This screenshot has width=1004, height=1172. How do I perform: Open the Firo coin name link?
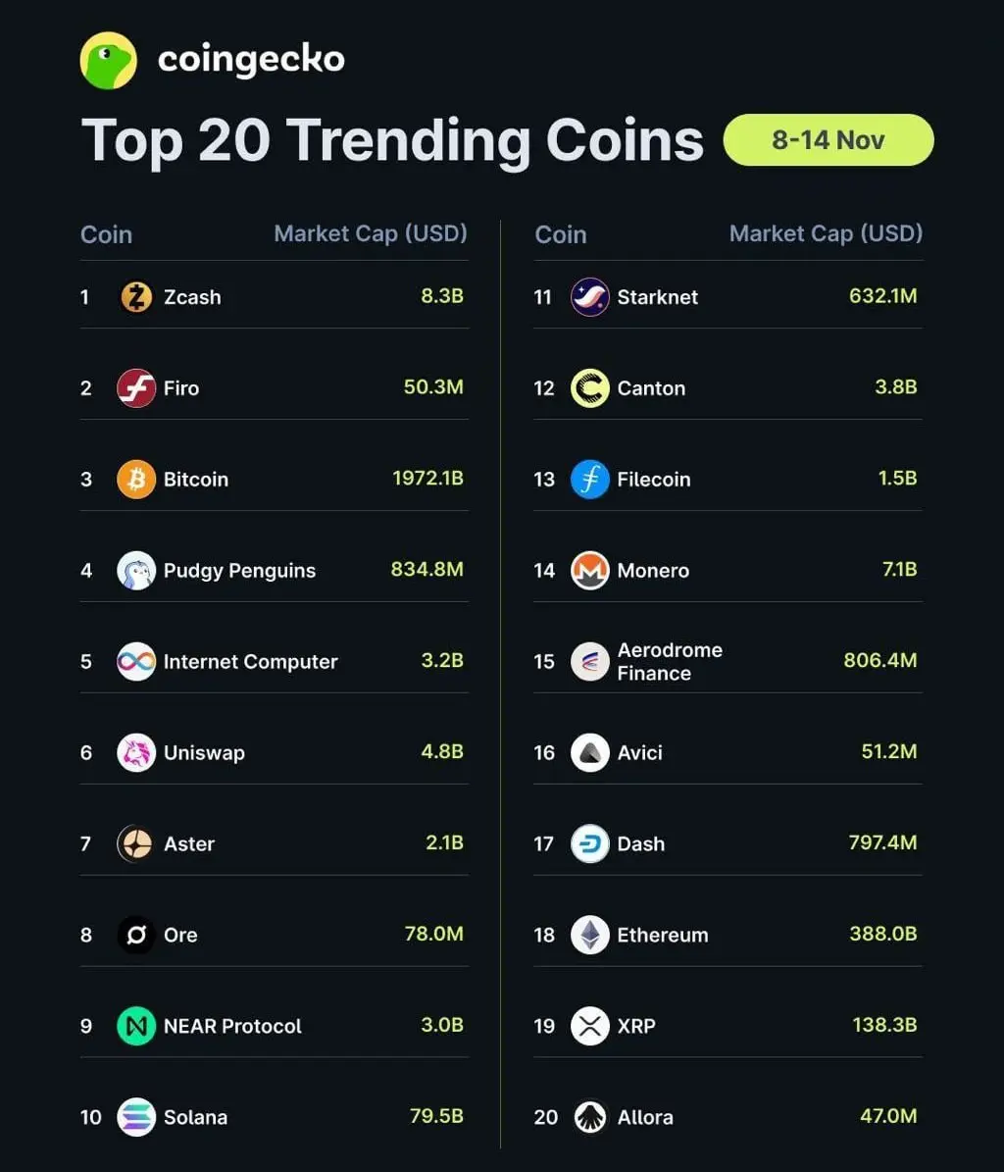(181, 388)
